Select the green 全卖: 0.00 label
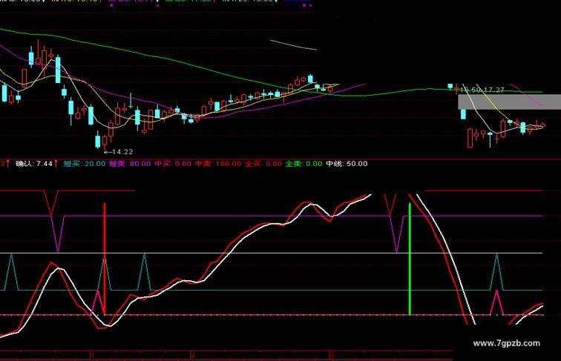The image size is (561, 361). pyautogui.click(x=304, y=164)
